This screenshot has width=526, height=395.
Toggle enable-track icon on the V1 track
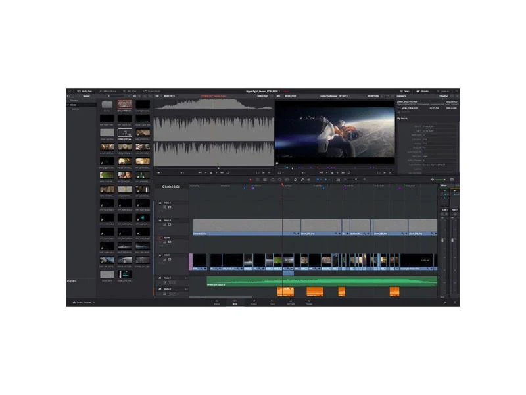(x=170, y=259)
